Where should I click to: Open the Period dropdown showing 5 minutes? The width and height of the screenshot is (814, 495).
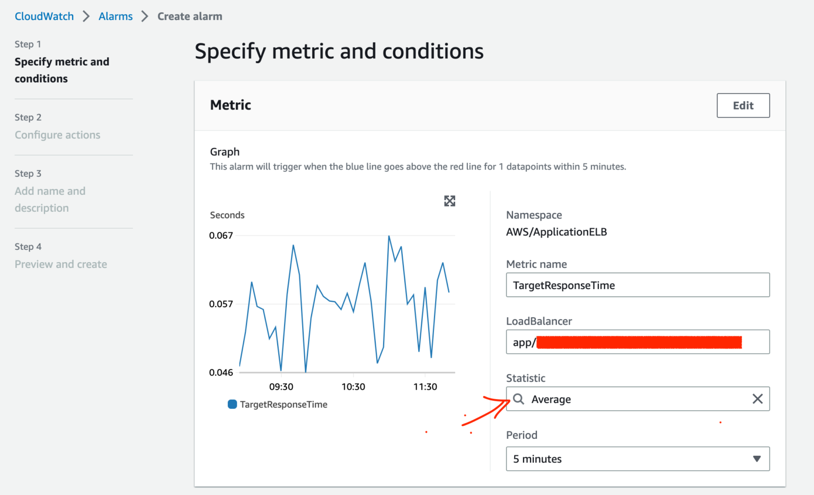[x=638, y=458]
